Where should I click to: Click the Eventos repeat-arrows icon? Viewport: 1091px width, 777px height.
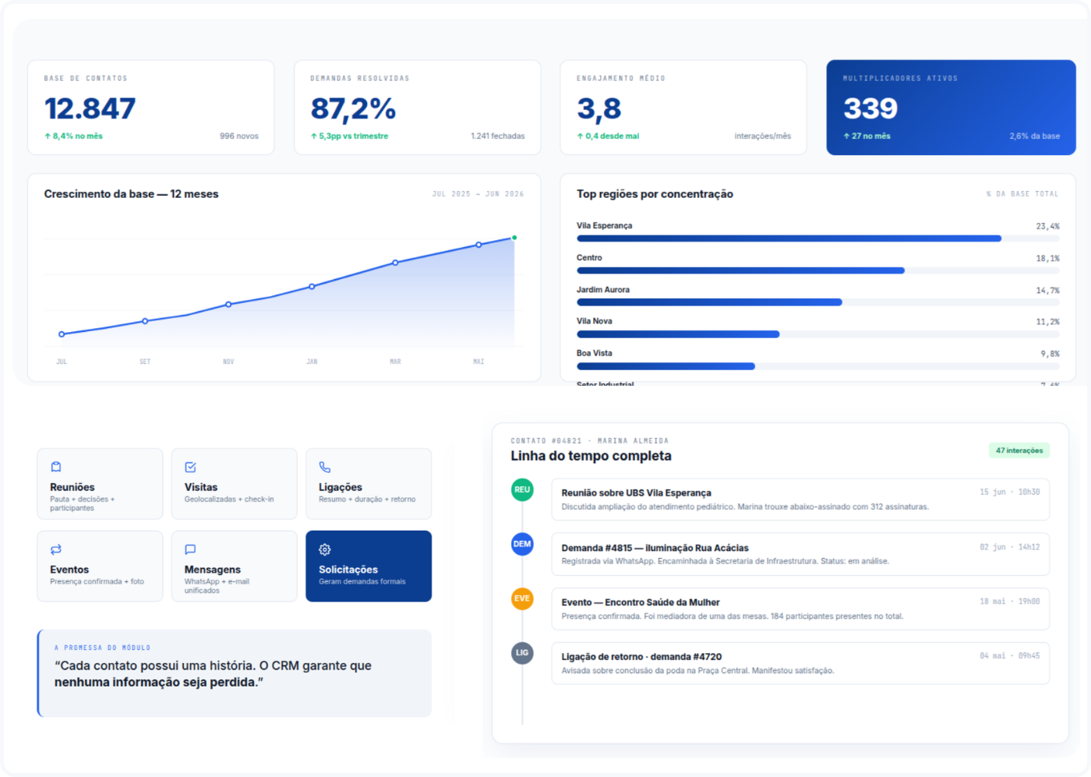click(x=56, y=549)
